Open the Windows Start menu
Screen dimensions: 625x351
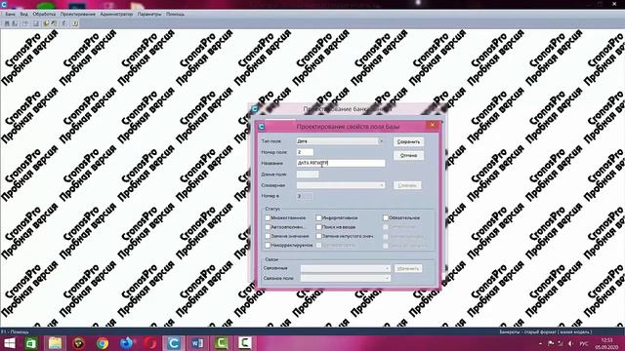pos(9,343)
